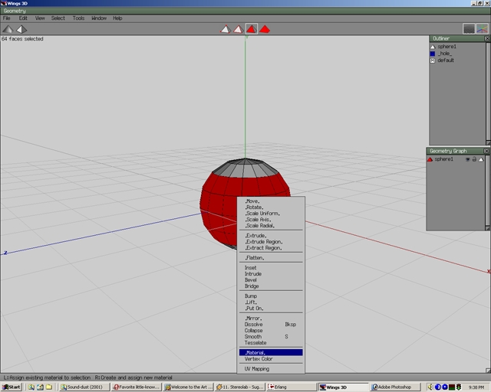491x392 pixels.
Task: Switch to Erlang taskbar button
Action: [291, 387]
